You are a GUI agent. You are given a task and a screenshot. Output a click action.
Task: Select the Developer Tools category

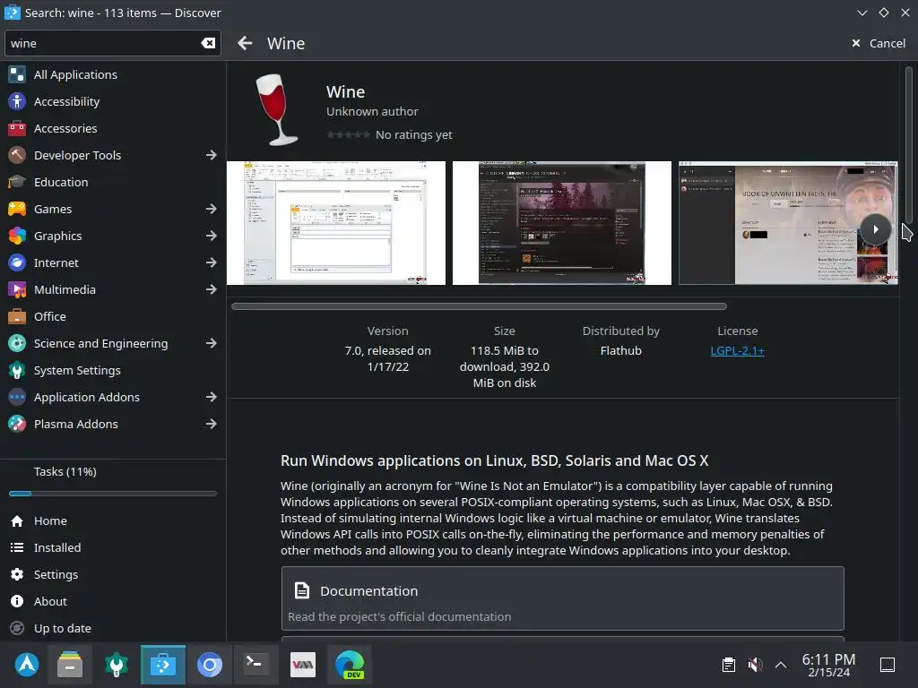[x=113, y=155]
